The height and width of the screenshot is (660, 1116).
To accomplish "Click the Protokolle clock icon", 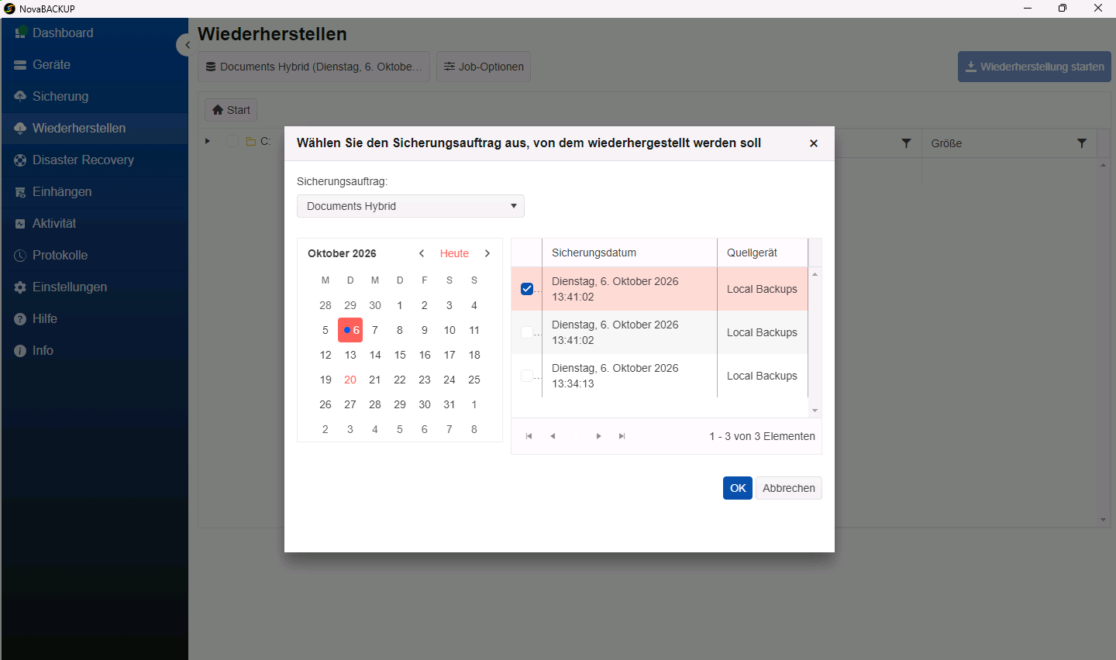I will (x=20, y=256).
